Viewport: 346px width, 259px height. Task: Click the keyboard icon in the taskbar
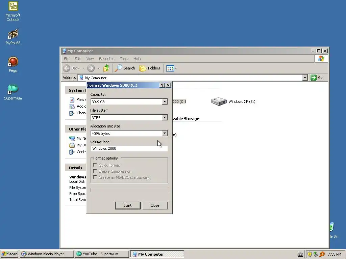300,254
